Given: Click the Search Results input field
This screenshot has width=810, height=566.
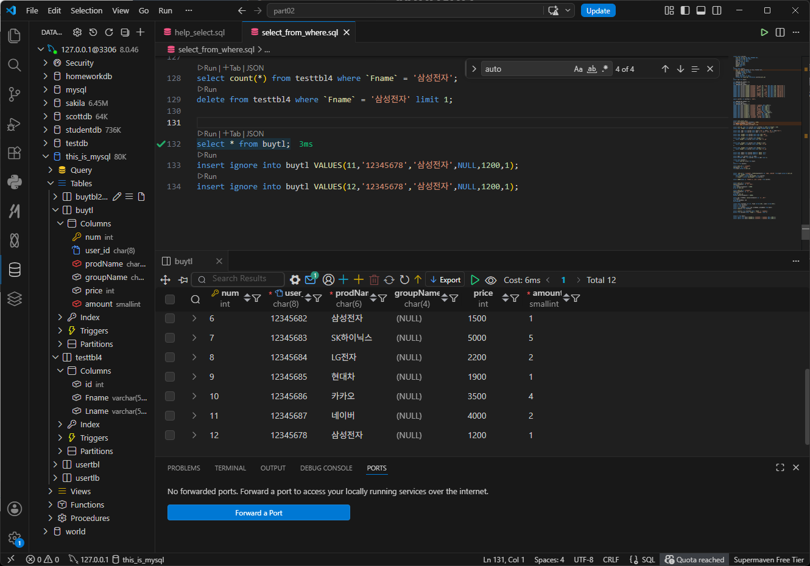Looking at the screenshot, I should tap(238, 279).
